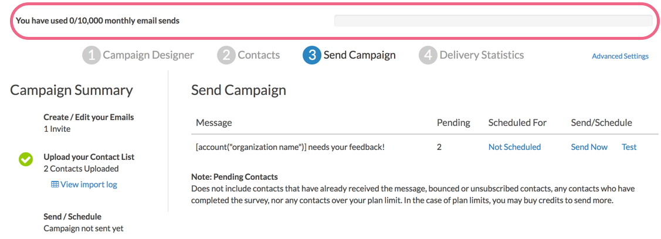Open the View import log link
This screenshot has width=661, height=239.
click(x=89, y=185)
